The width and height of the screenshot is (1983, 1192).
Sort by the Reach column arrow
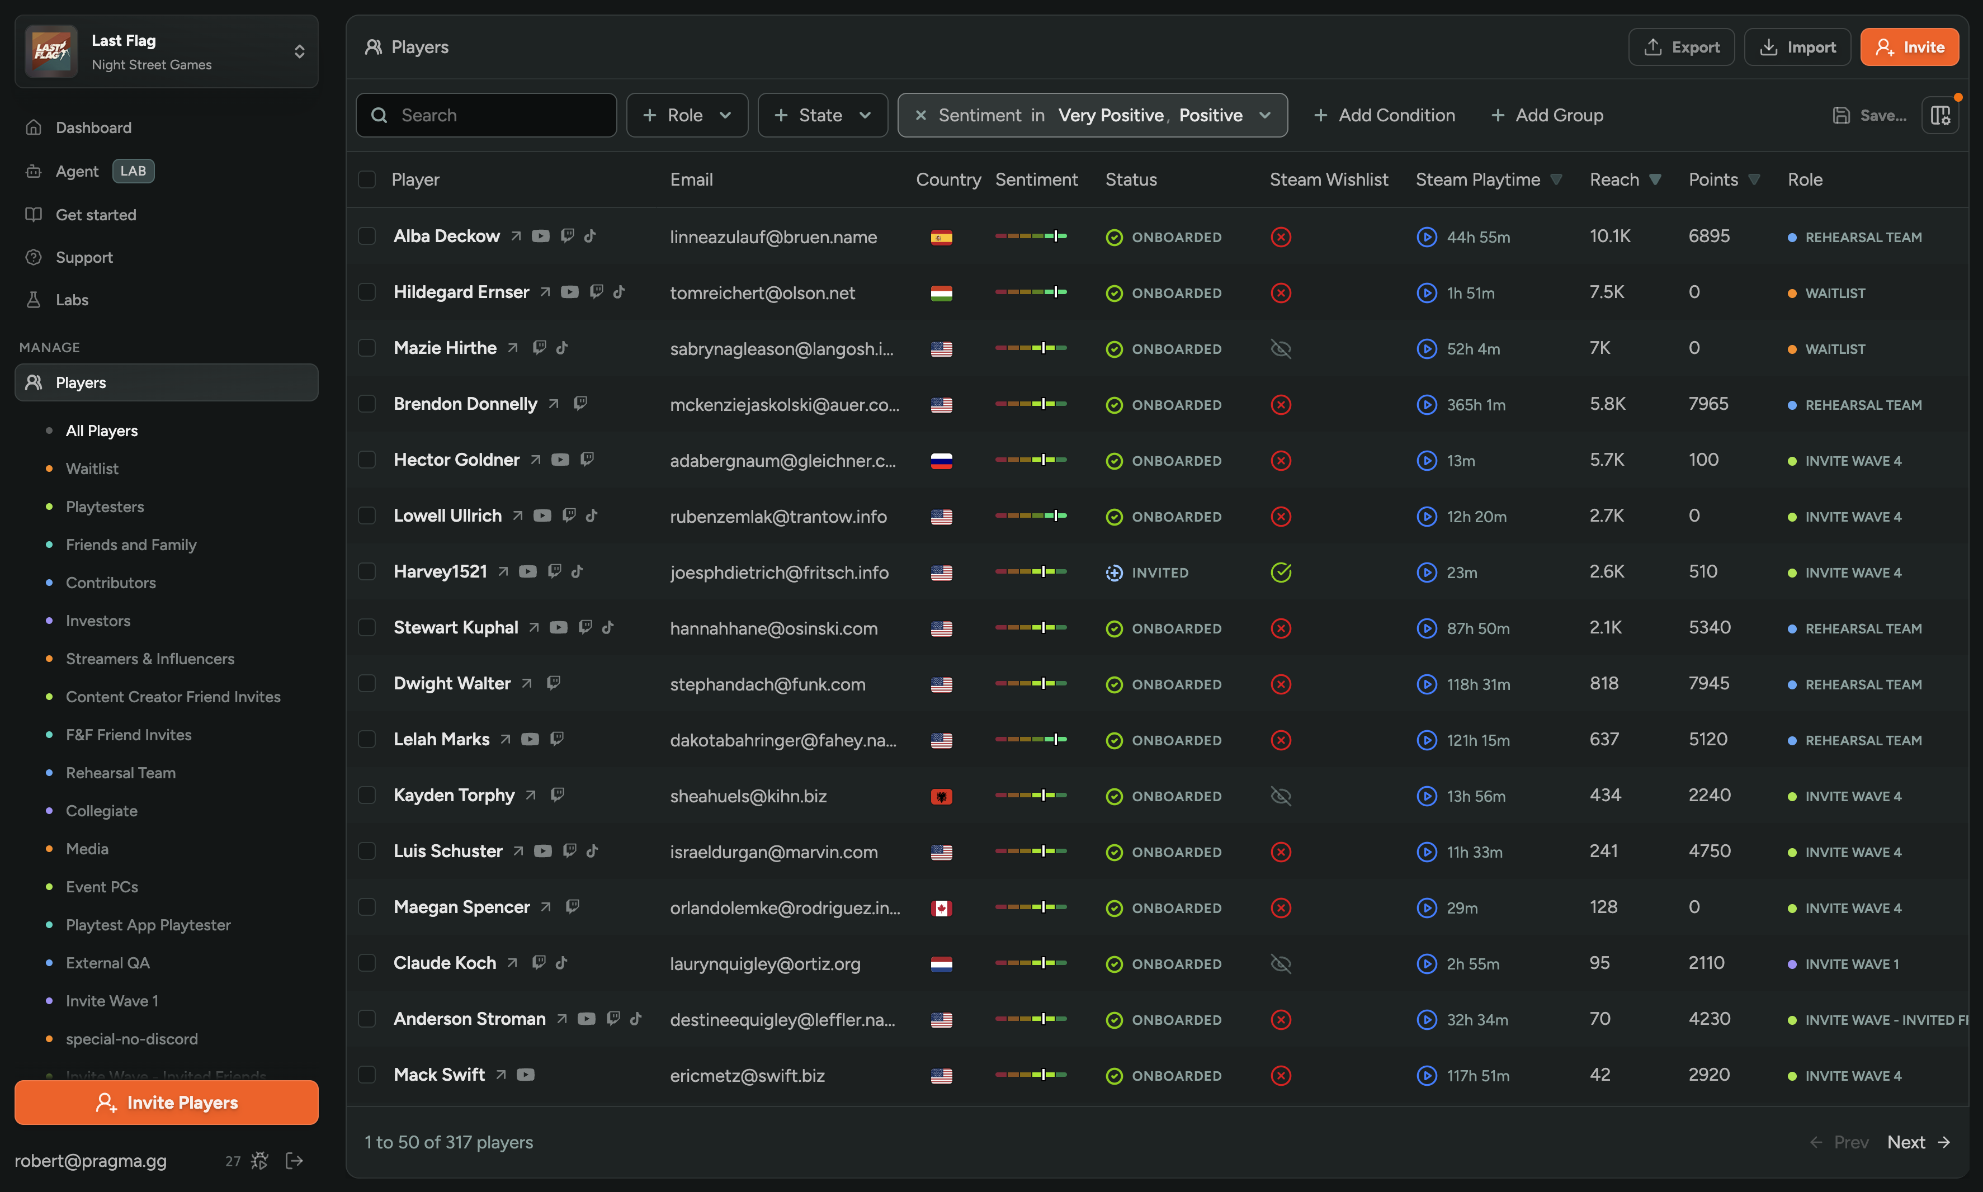(x=1655, y=180)
